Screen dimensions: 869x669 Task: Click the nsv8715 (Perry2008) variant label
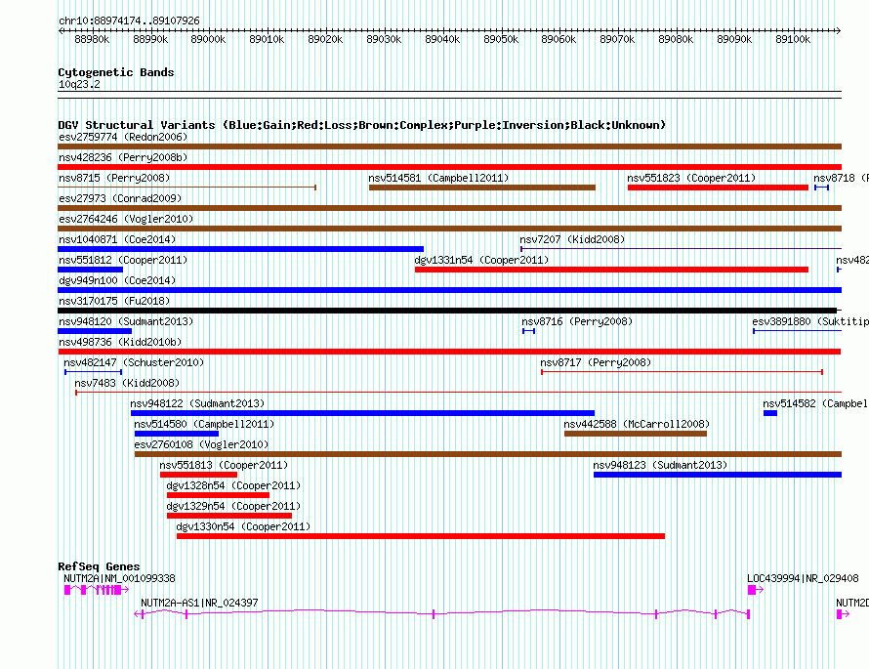coord(114,178)
